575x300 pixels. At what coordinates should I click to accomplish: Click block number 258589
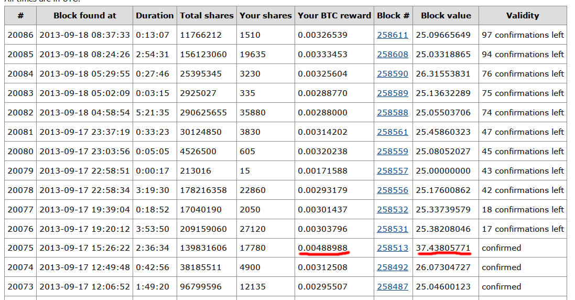click(392, 93)
